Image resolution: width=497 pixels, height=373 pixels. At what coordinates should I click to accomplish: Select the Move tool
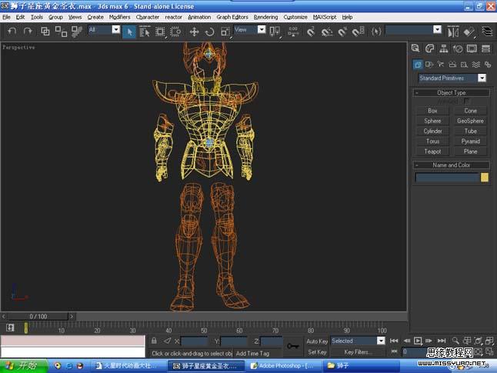tap(194, 32)
